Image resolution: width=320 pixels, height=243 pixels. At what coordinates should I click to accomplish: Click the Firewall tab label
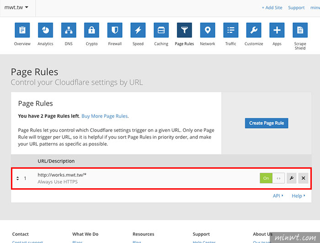pos(115,44)
